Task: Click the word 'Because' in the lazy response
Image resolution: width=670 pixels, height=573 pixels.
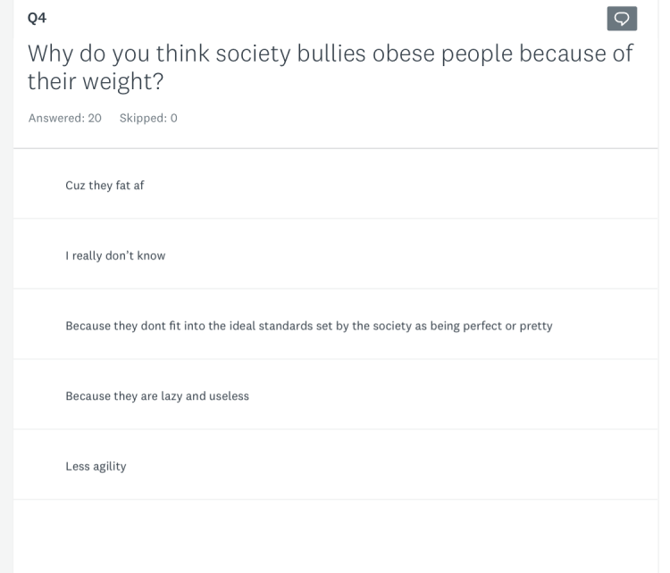Action: tap(88, 396)
